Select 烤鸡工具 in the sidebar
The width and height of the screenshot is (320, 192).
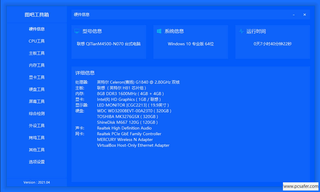(x=37, y=138)
